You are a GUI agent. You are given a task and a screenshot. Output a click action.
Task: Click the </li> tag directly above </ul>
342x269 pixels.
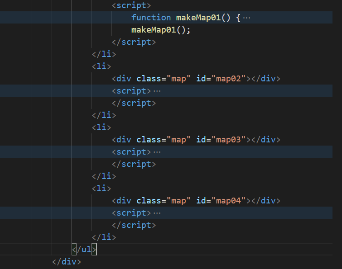104,237
